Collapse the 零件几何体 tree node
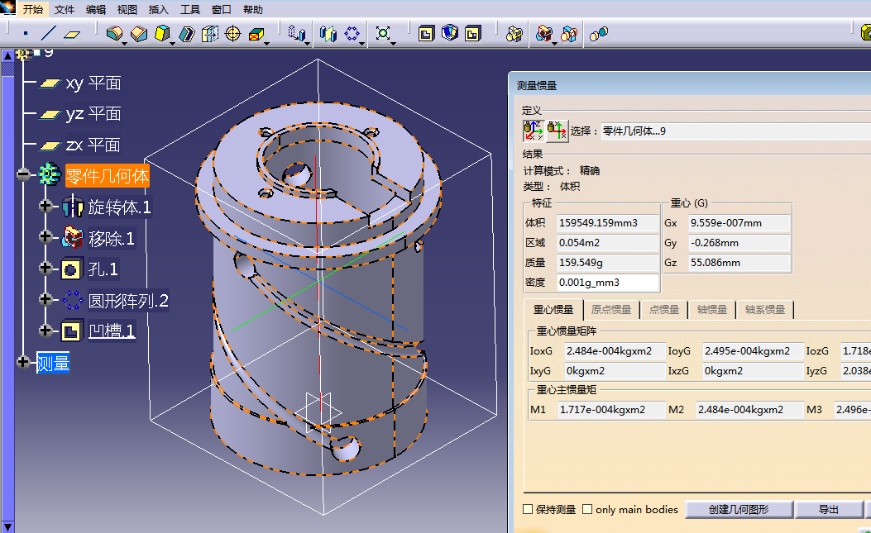Viewport: 871px width, 533px height. pyautogui.click(x=24, y=174)
